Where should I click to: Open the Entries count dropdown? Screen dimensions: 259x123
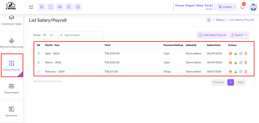coord(48,35)
